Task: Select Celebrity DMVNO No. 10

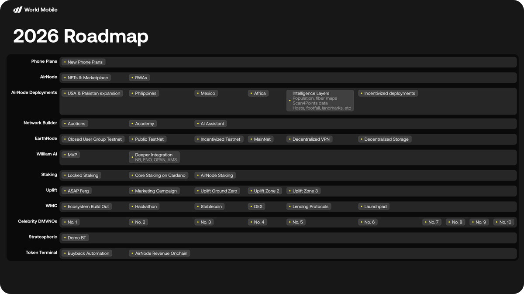Action: (x=504, y=223)
